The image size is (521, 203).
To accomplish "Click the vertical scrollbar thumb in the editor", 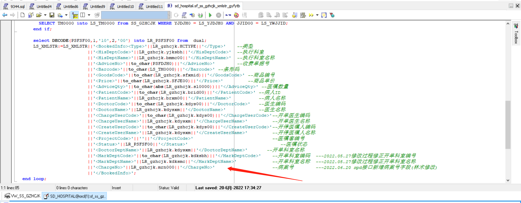I will (508, 125).
